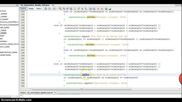Go to next bookmark icon

82,9
